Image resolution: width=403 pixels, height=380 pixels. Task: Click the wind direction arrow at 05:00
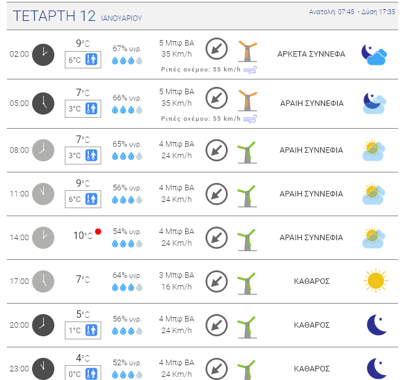point(217,98)
